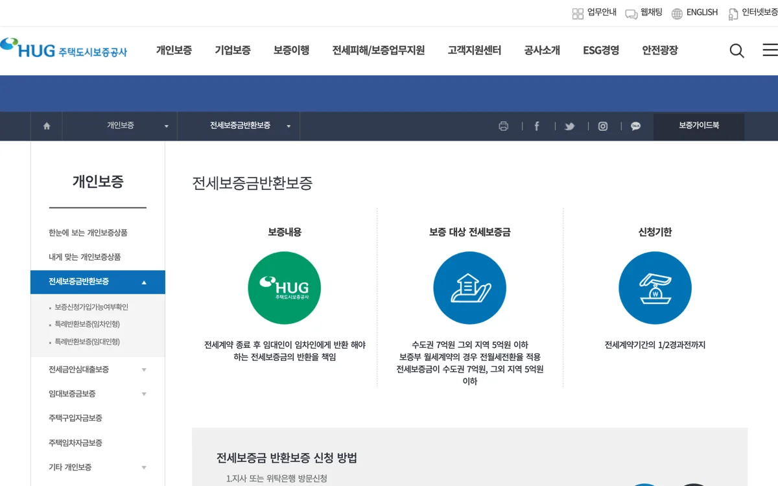
Task: Open the Instagram icon
Action: 603,126
